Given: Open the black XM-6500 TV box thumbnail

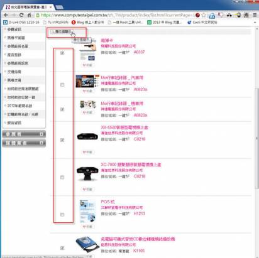Looking at the screenshot, I should pos(87,137).
